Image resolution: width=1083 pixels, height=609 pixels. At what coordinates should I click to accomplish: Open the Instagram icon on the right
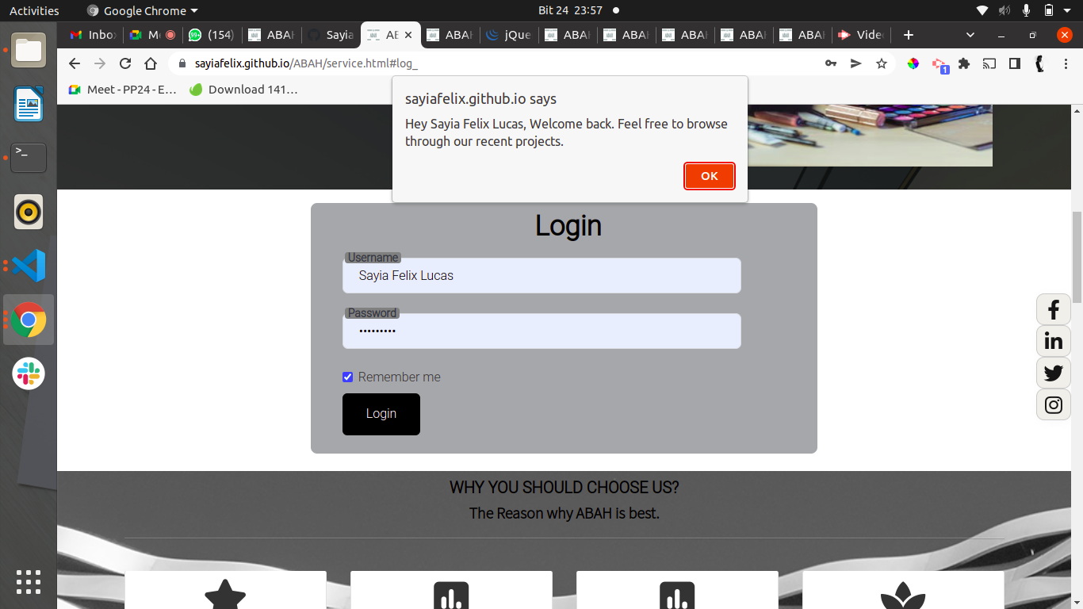1053,404
